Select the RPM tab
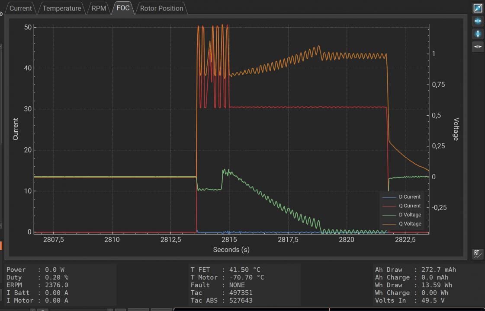Screen dimensions: 485x311 point(99,8)
